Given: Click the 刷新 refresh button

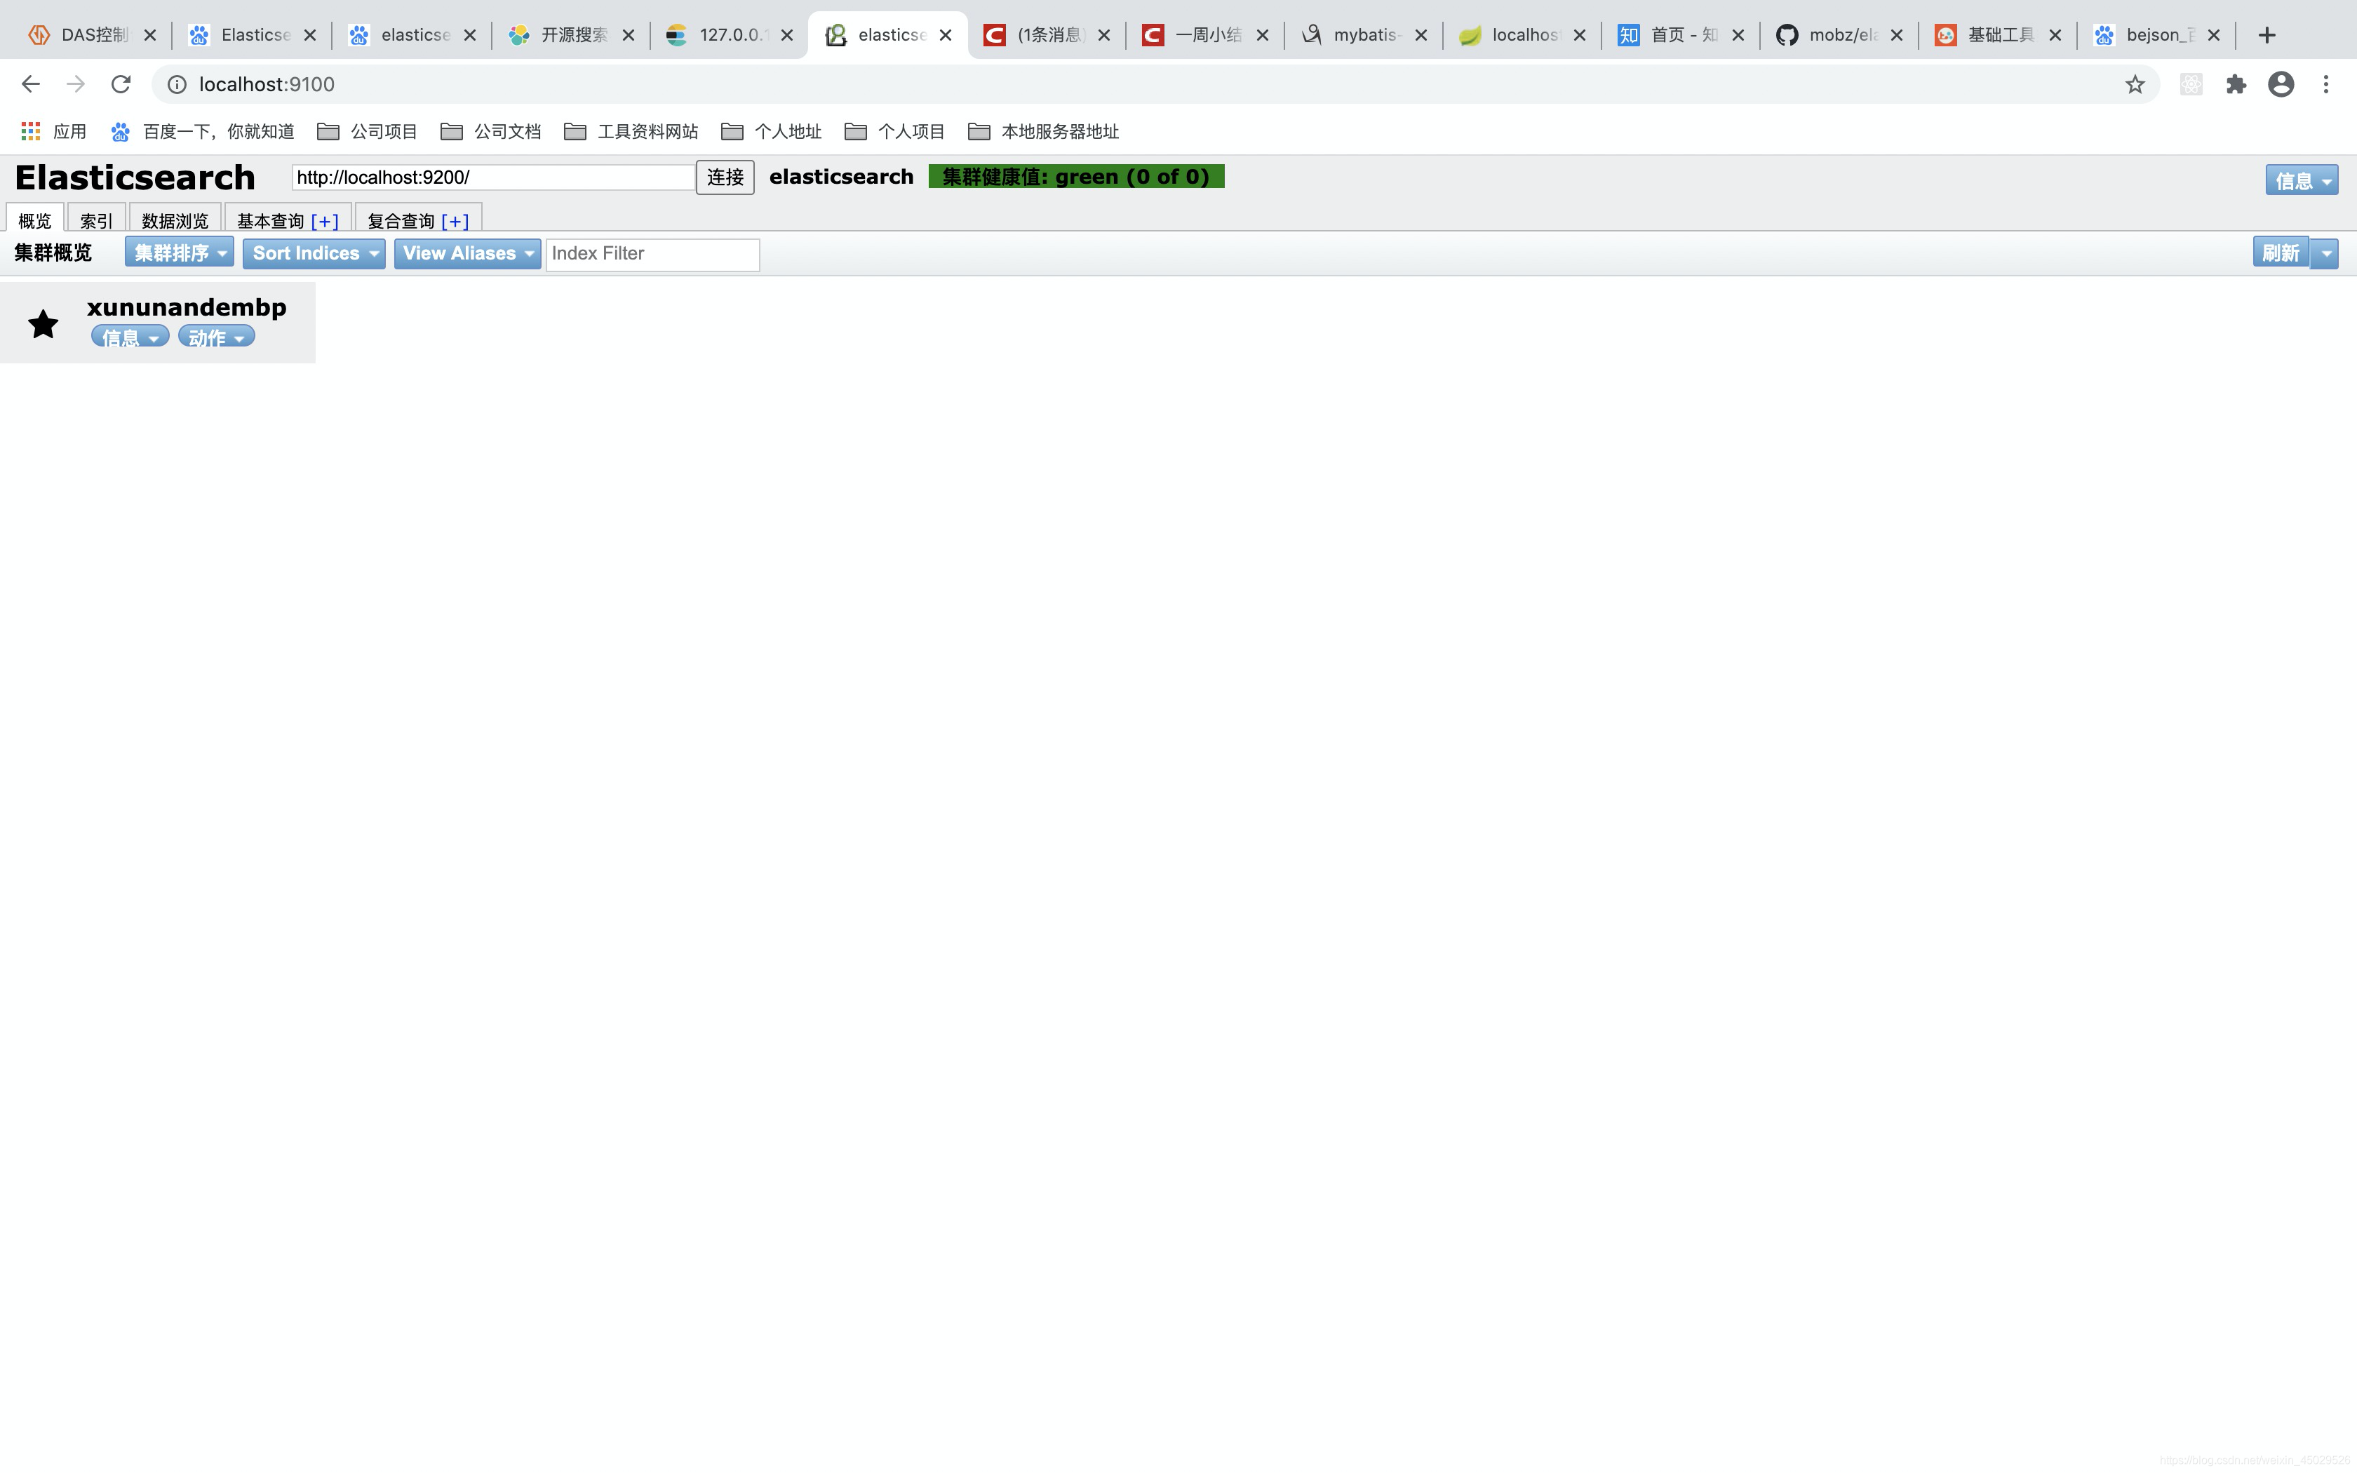Looking at the screenshot, I should 2280,253.
